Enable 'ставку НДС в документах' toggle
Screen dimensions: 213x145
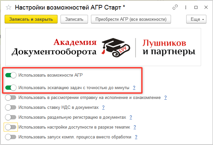click(x=11, y=107)
